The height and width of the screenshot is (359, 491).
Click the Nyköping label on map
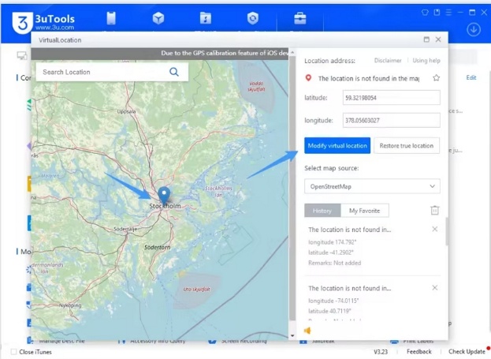click(x=70, y=305)
